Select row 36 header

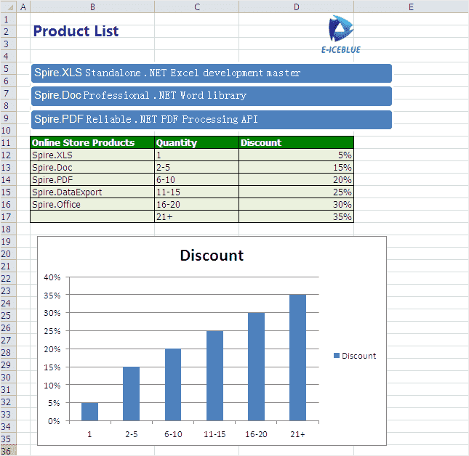pos(8,451)
